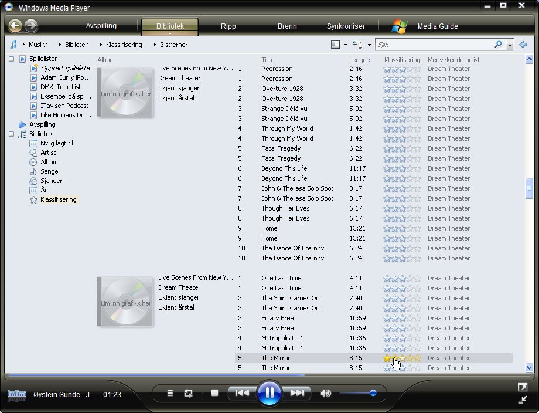This screenshot has height=413, width=539.
Task: Switch to compact mode icon
Action: tap(523, 400)
